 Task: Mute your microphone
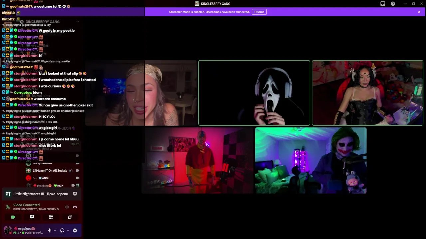tap(50, 230)
